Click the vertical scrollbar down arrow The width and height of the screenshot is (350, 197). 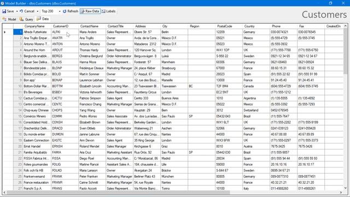point(346,188)
